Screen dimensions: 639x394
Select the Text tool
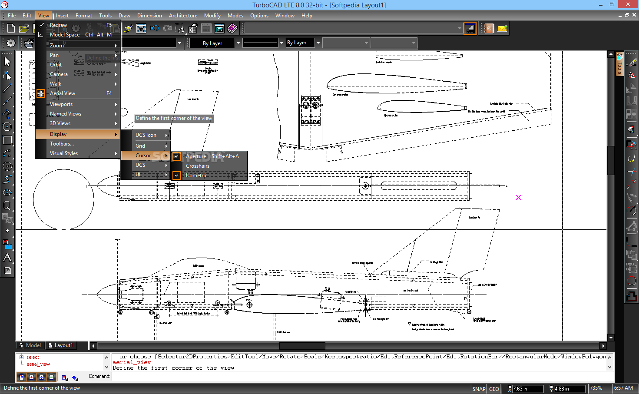[x=7, y=257]
